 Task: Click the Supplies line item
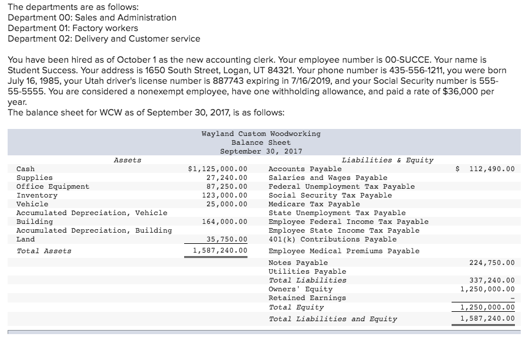coord(33,178)
